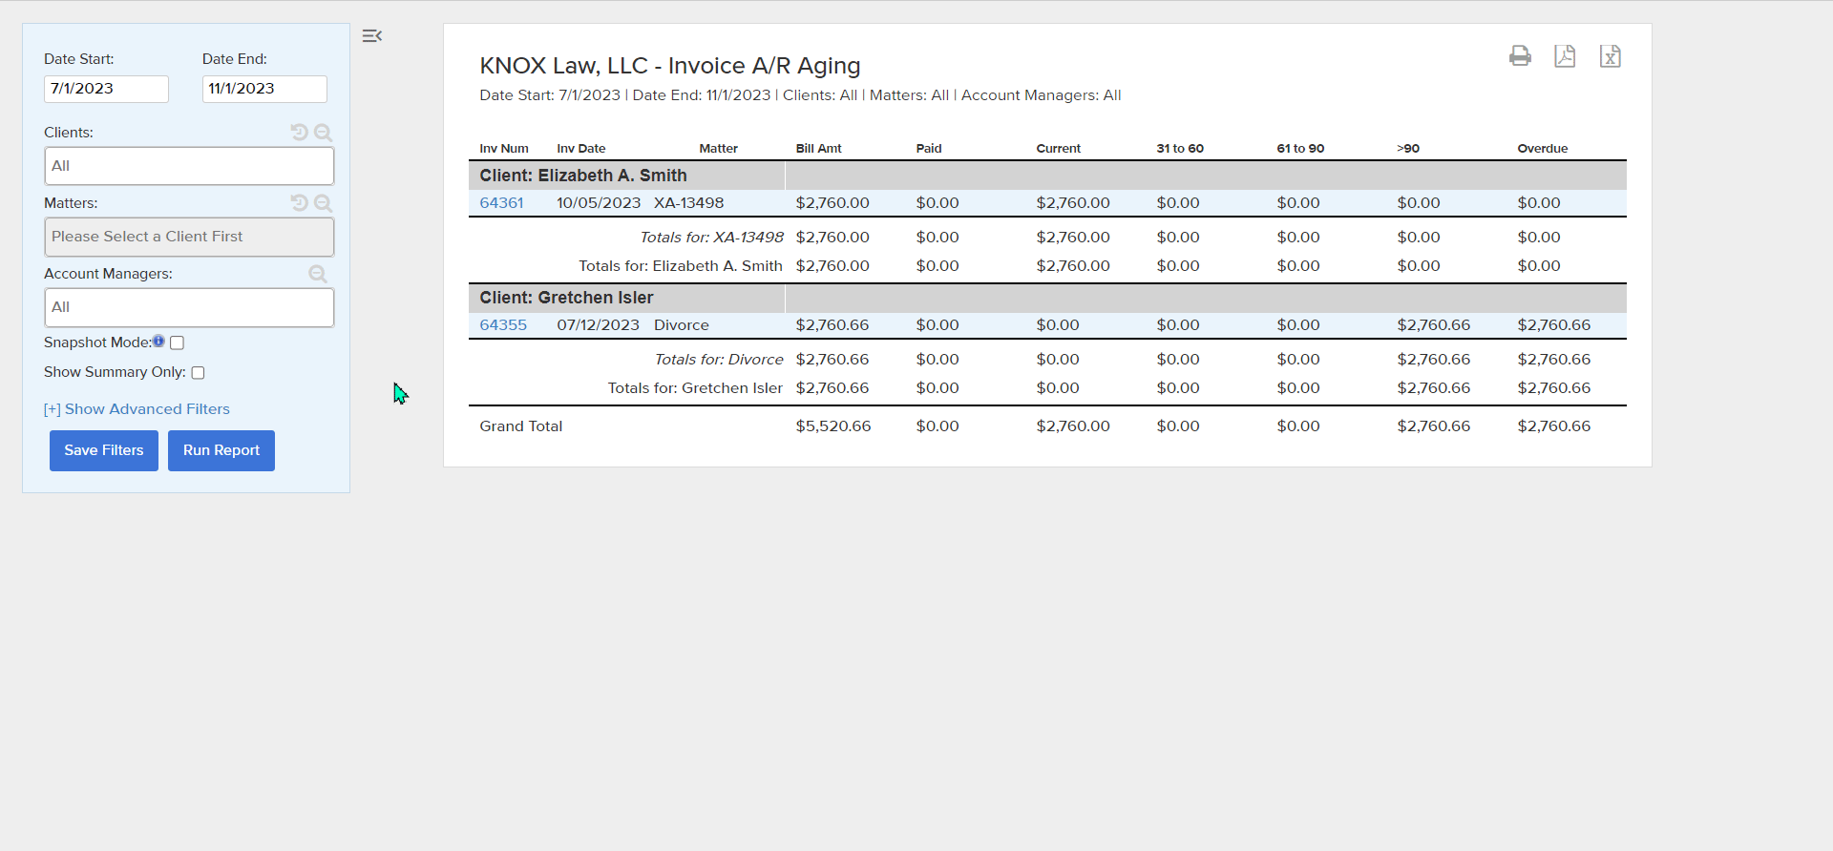Select the Overdue column header
Viewport: 1833px width, 851px height.
[x=1543, y=149]
